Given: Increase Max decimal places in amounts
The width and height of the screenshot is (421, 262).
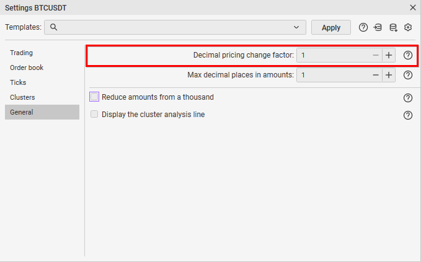Looking at the screenshot, I should [389, 75].
